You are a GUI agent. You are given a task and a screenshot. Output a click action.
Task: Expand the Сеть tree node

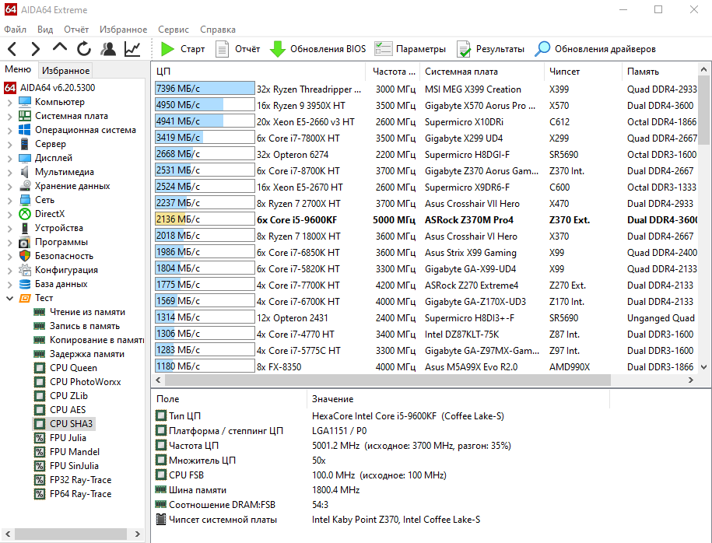[9, 200]
